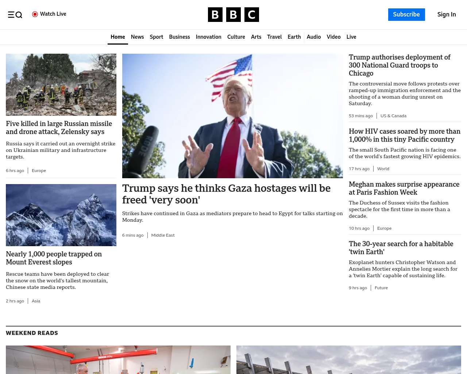Read the National Guard Chicago story
This screenshot has height=374, width=467.
coord(400,65)
